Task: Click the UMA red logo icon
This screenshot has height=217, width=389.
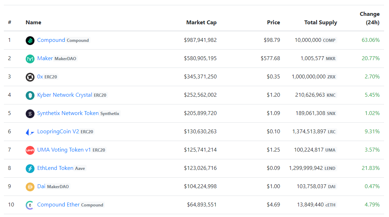Action: (x=30, y=150)
